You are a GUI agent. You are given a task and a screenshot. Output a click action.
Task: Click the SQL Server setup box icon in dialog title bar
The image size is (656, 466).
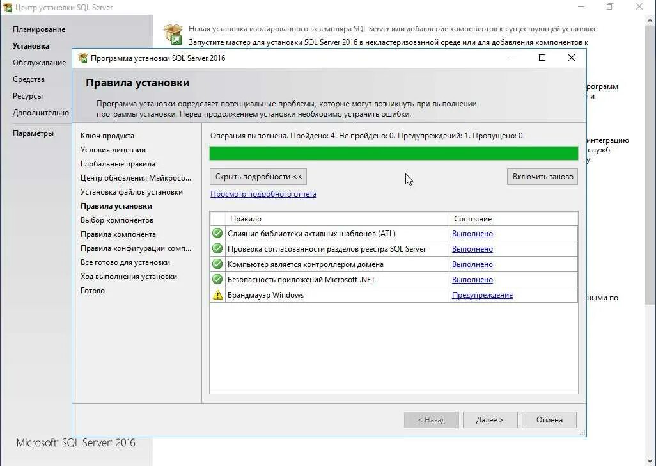(x=83, y=58)
